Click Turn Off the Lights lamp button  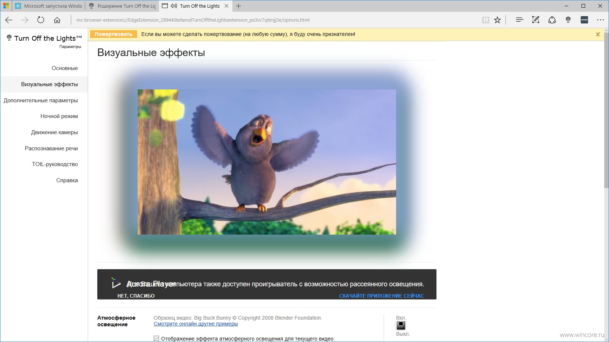[x=568, y=20]
